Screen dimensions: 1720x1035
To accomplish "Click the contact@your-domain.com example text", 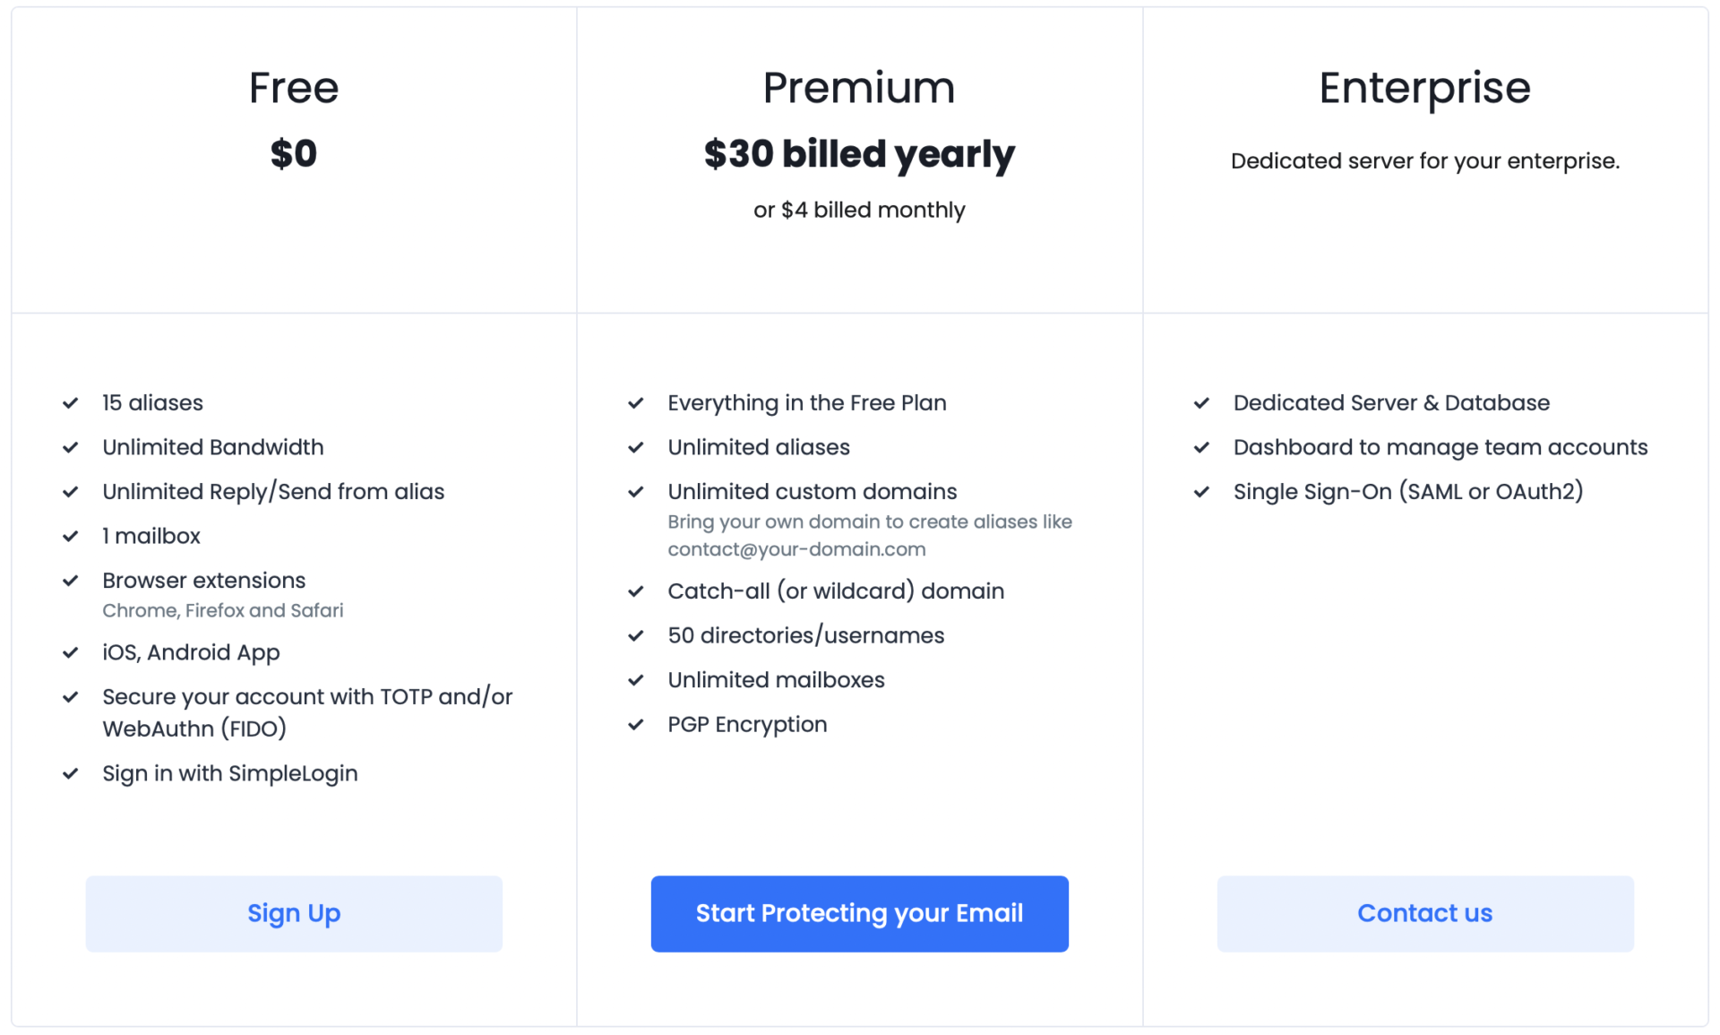I will pyautogui.click(x=796, y=549).
